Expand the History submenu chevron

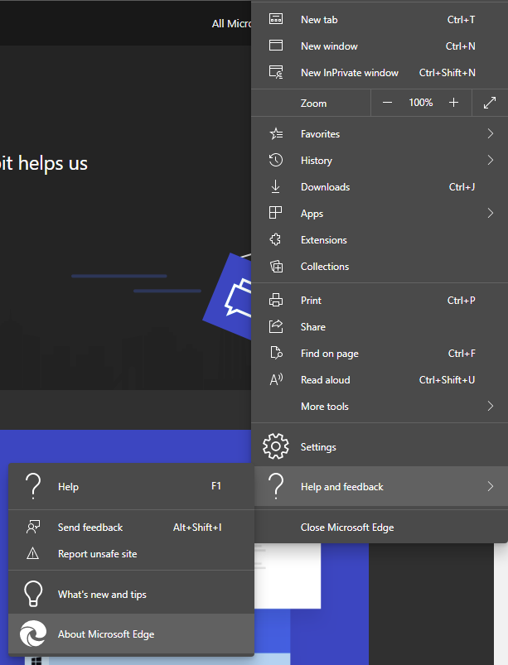pyautogui.click(x=490, y=161)
